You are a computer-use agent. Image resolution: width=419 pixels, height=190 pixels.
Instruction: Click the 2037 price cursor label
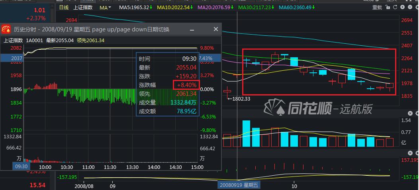click(12, 58)
